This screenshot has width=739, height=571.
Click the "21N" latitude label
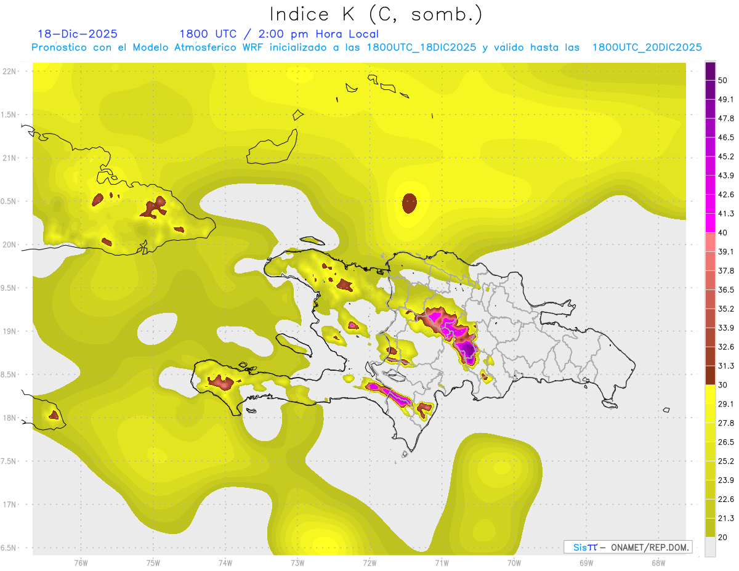pyautogui.click(x=10, y=158)
